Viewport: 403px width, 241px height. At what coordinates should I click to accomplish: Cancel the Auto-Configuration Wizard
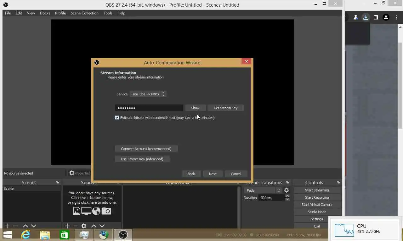pyautogui.click(x=236, y=174)
